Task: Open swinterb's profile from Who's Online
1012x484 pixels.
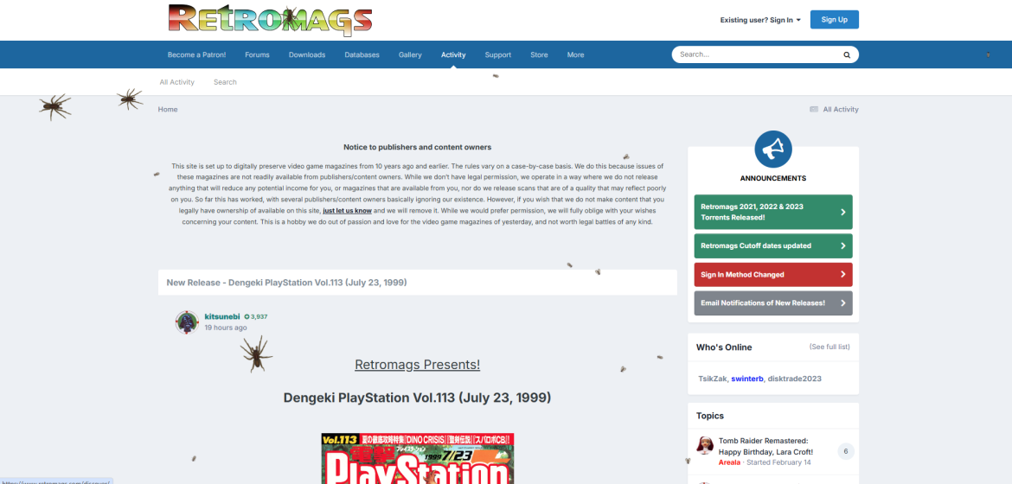Action: coord(747,379)
